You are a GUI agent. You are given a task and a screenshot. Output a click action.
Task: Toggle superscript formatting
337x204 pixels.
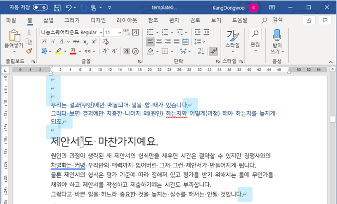pos(94,41)
